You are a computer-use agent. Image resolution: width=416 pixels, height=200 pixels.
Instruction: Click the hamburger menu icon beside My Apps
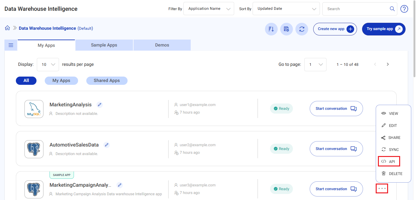[x=11, y=45]
